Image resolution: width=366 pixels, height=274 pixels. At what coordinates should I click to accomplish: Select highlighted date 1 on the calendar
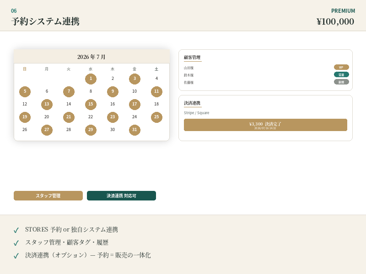coord(91,79)
